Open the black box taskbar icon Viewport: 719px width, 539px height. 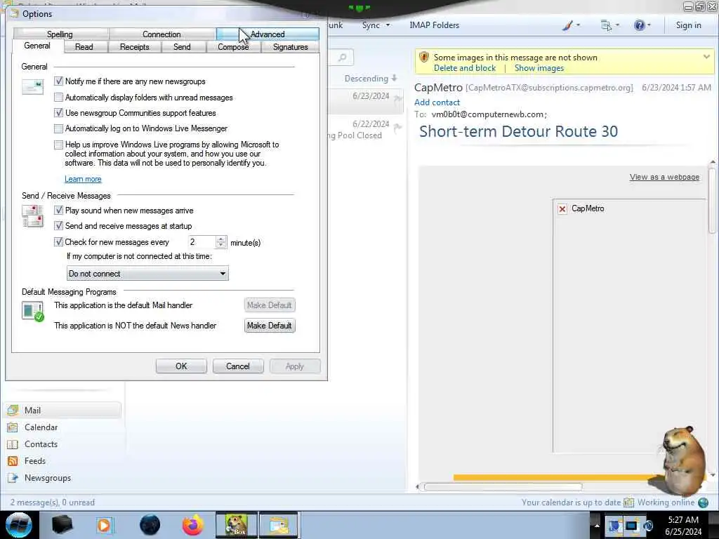(62, 525)
